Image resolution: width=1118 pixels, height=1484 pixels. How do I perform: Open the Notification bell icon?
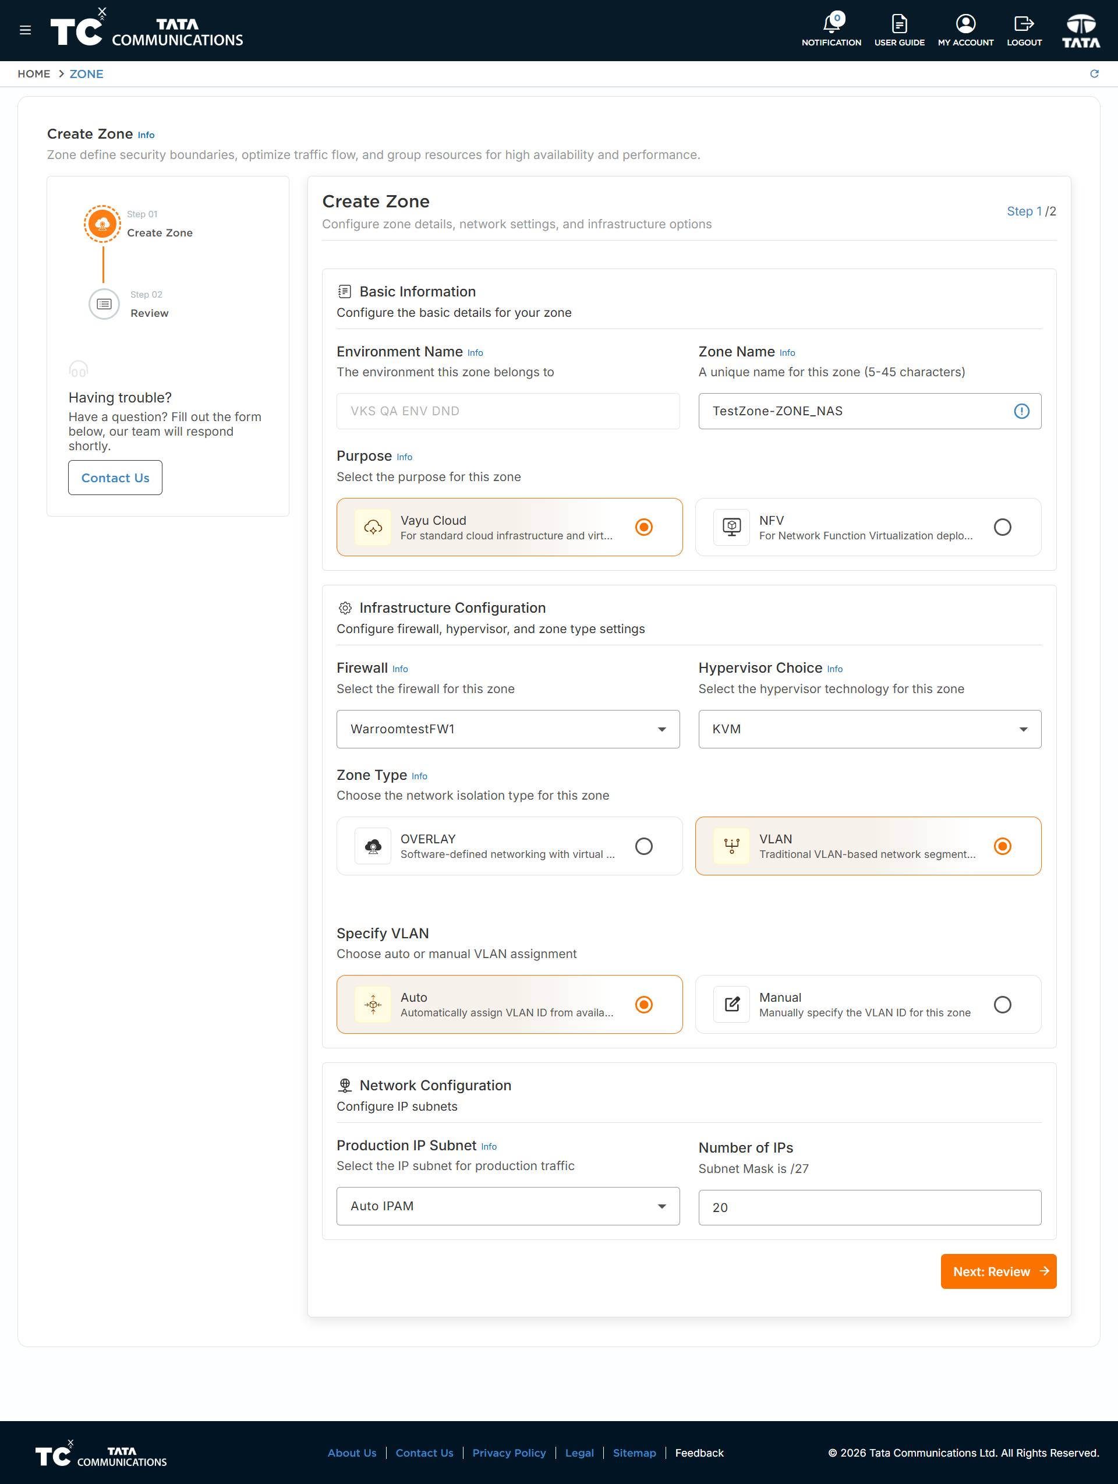832,24
